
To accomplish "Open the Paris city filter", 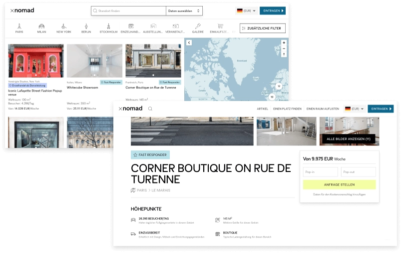I will click(19, 28).
